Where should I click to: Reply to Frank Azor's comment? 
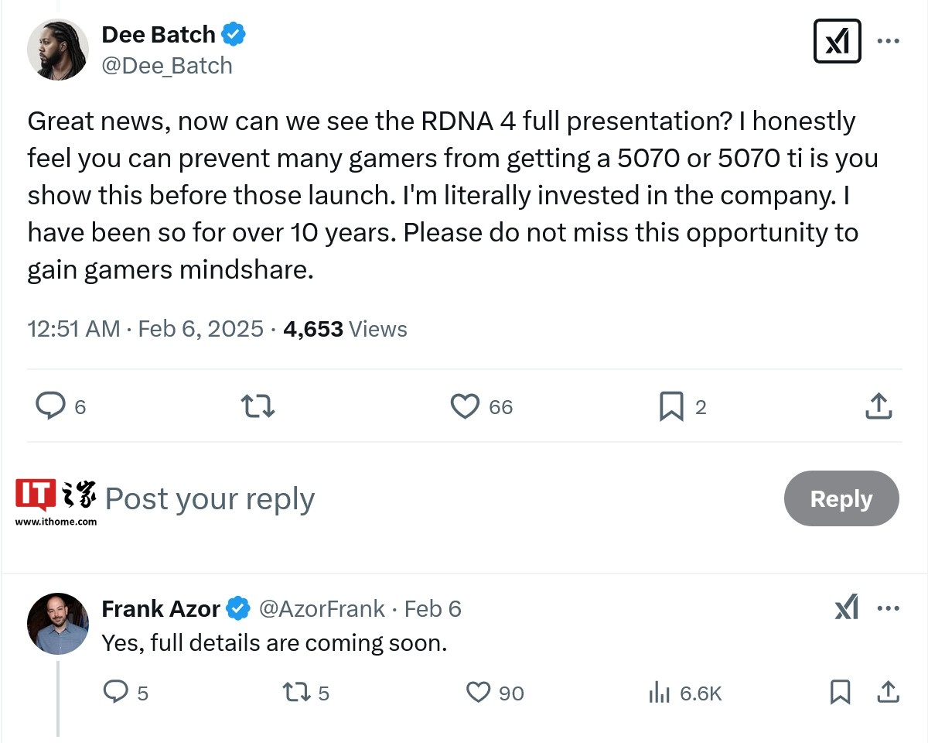[x=115, y=692]
